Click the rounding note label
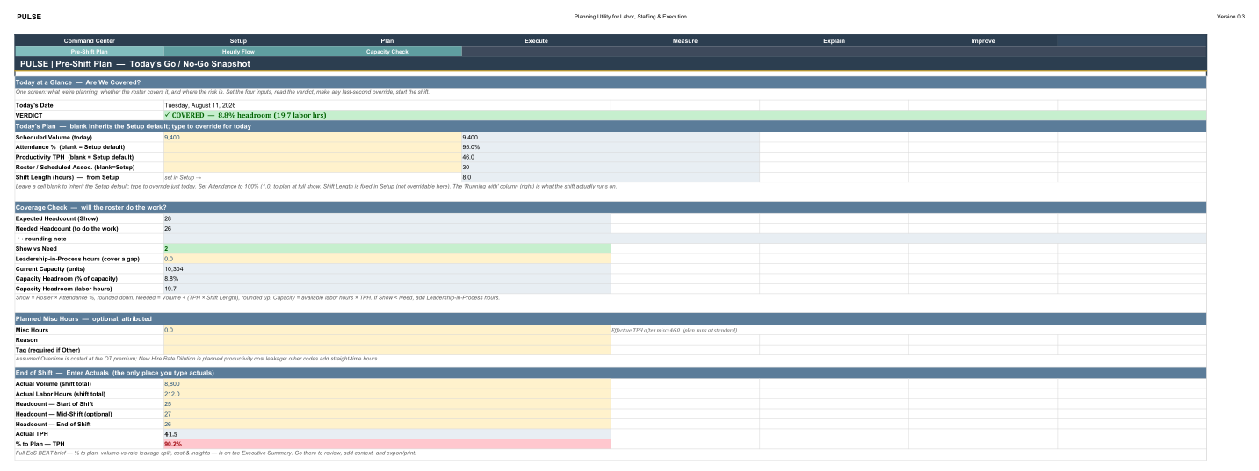This screenshot has height=471, width=1259. pos(89,239)
